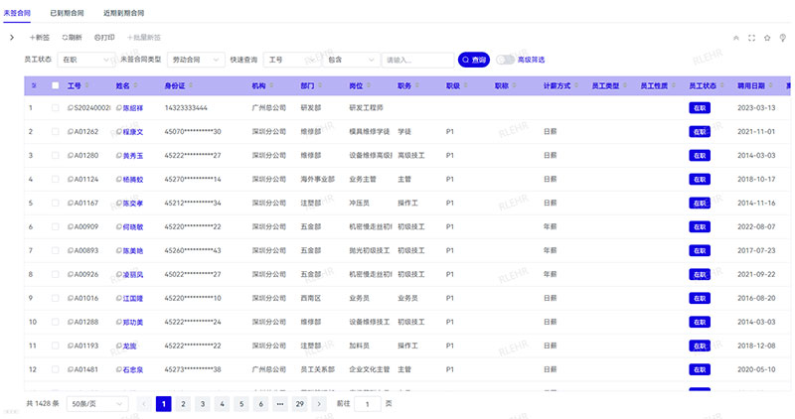Viewport: 795px width, 419px height.
Task: Tick the checkbox in A00893 row
Action: [x=56, y=251]
